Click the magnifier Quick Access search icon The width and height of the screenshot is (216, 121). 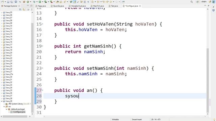192,2
